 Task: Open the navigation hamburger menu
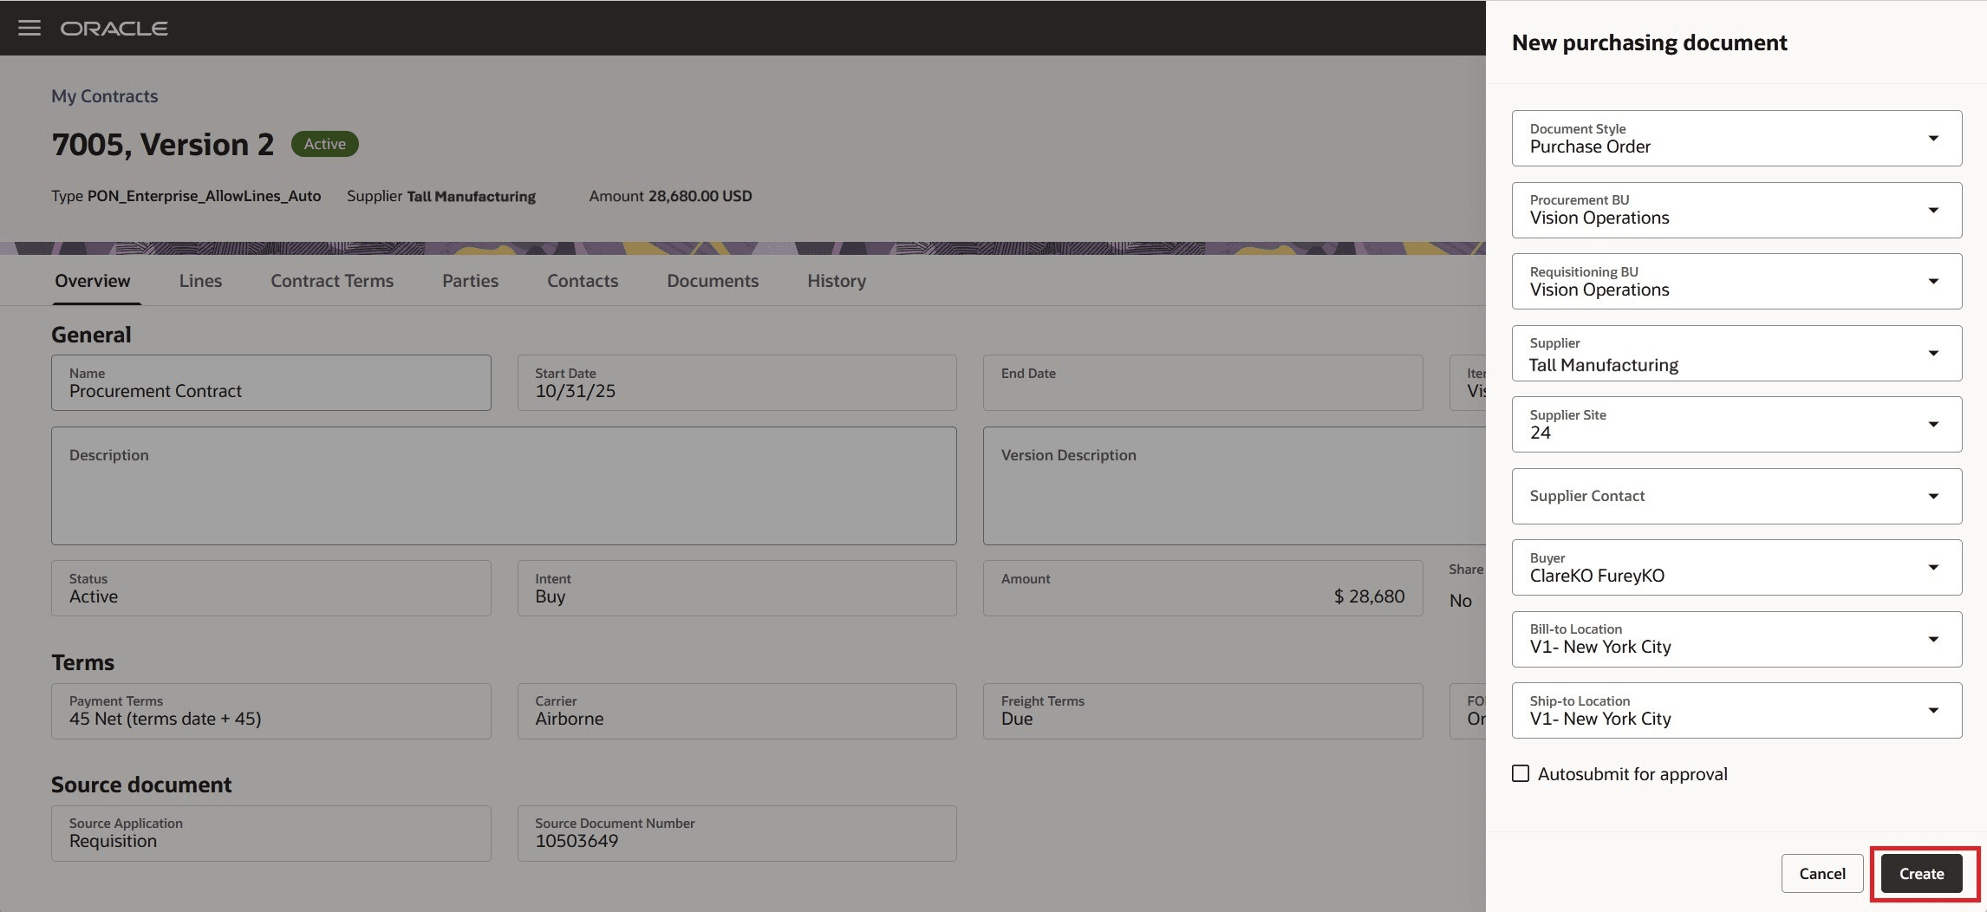pyautogui.click(x=29, y=27)
